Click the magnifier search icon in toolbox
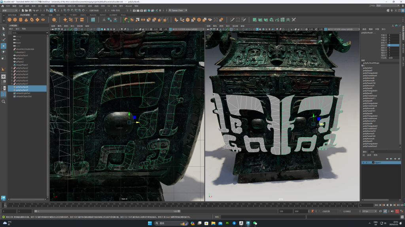The height and width of the screenshot is (227, 405). [x=3, y=101]
